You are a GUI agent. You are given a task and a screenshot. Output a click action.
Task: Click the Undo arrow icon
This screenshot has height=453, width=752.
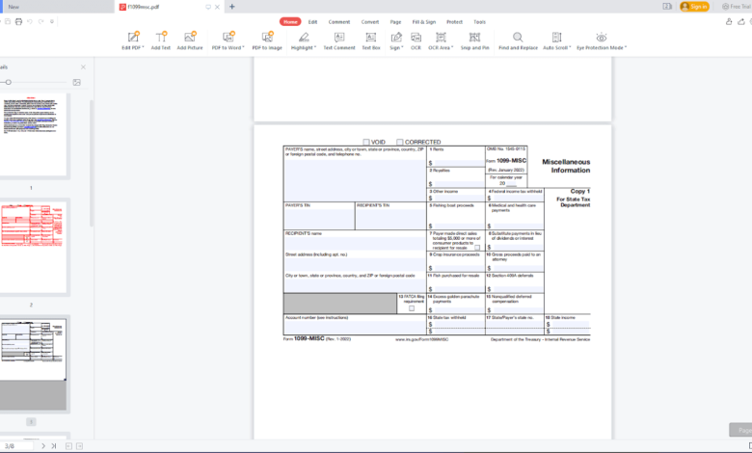click(x=30, y=21)
